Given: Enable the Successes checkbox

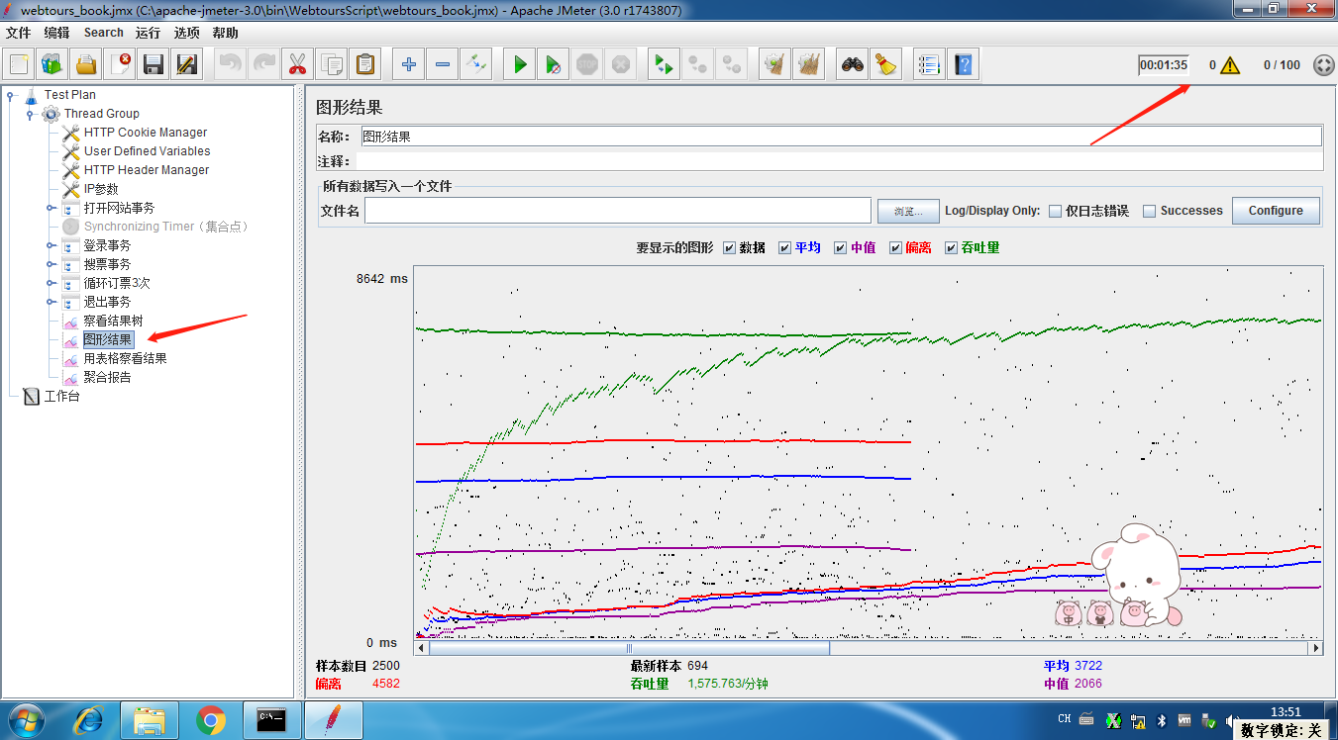Looking at the screenshot, I should click(x=1150, y=211).
